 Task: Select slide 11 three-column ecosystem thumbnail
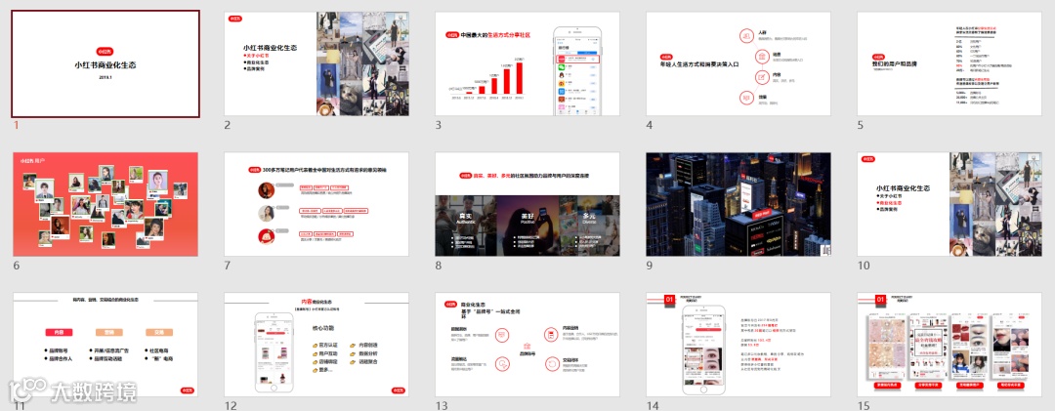click(105, 345)
